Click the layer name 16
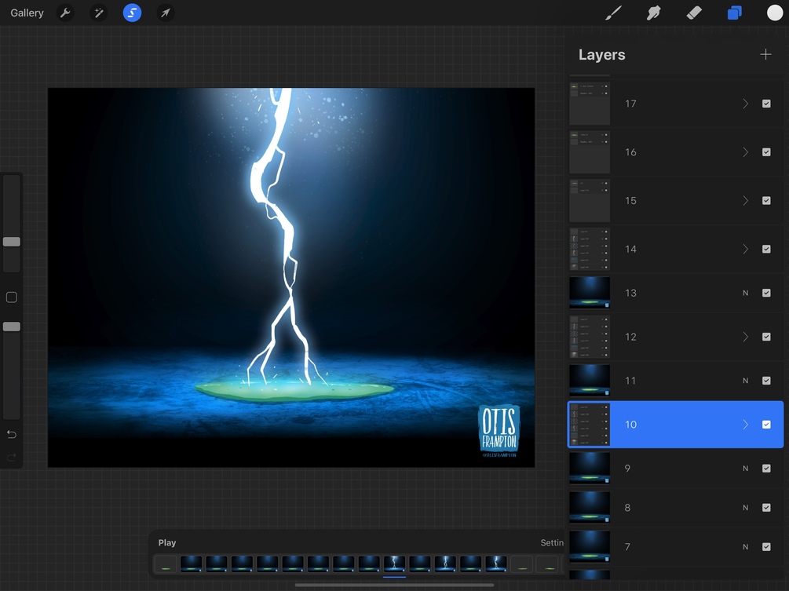Screen dimensions: 789x591 coord(630,152)
